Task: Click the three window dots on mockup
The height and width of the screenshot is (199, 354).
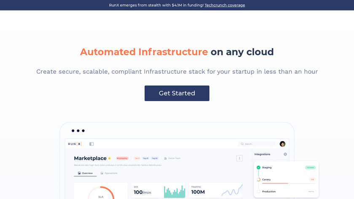Action: (78, 131)
